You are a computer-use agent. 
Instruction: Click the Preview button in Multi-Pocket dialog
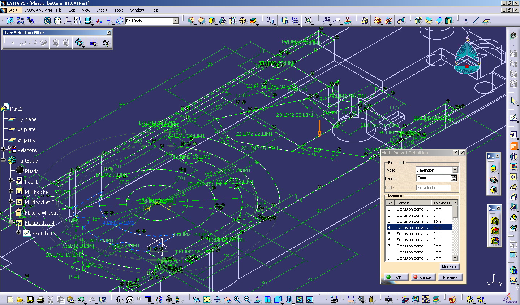(x=450, y=277)
